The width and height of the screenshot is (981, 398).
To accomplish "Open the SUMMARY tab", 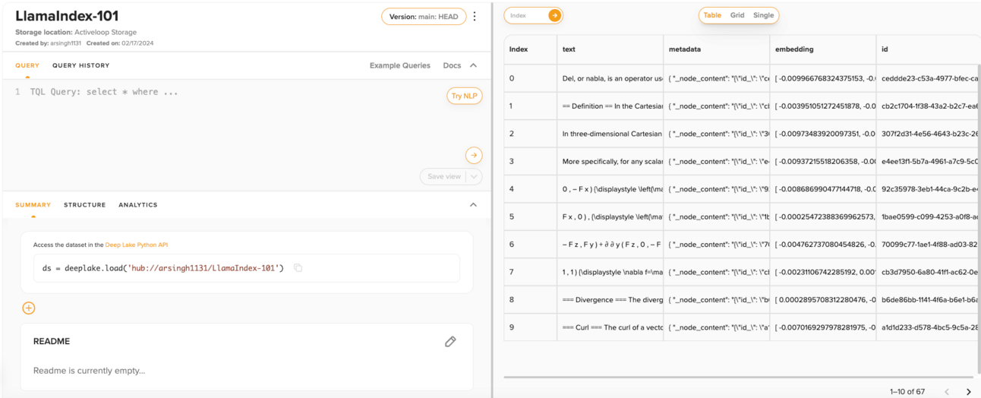I will coord(33,205).
